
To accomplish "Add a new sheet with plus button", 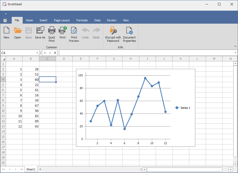I will (x=40, y=169).
